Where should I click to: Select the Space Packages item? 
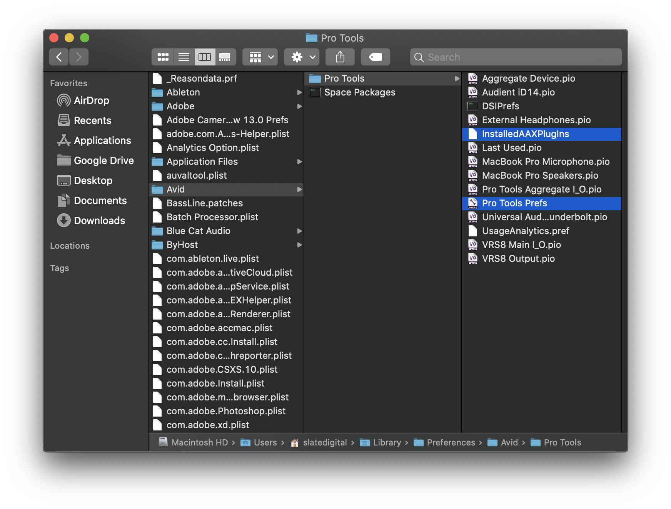[x=383, y=92]
